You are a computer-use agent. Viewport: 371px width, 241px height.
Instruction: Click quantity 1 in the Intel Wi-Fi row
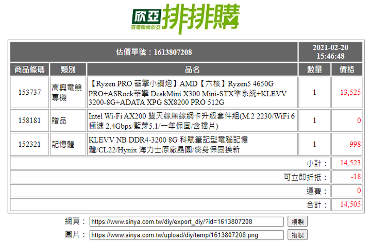314,120
